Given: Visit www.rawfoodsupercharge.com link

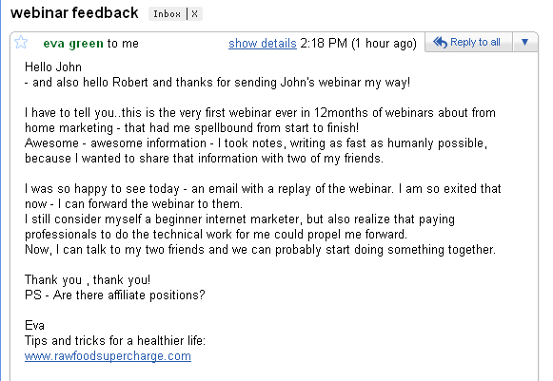Looking at the screenshot, I should [x=108, y=356].
